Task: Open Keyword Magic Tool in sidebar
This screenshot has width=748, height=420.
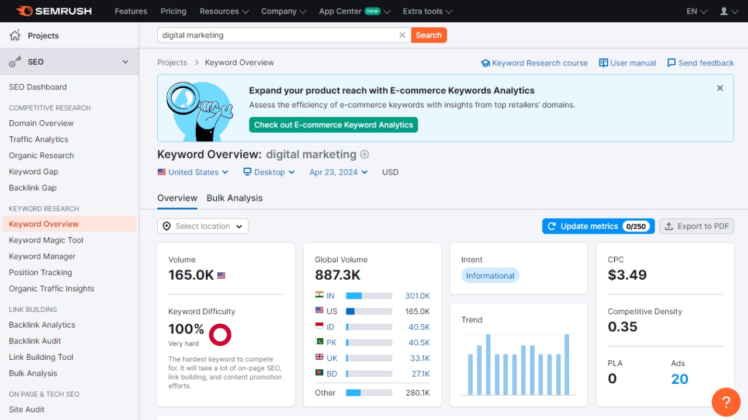Action: (x=46, y=240)
